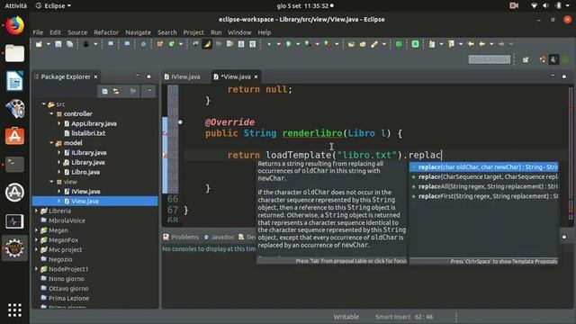Open the clock and calendar panel
576x324 pixels.
pos(305,6)
